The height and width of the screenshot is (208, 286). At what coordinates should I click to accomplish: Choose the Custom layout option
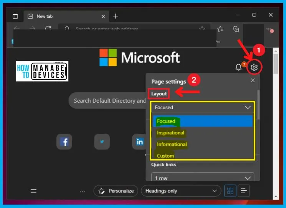point(203,156)
